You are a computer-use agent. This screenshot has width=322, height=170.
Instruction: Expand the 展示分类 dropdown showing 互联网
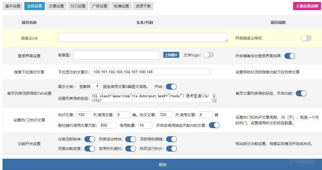88,86
